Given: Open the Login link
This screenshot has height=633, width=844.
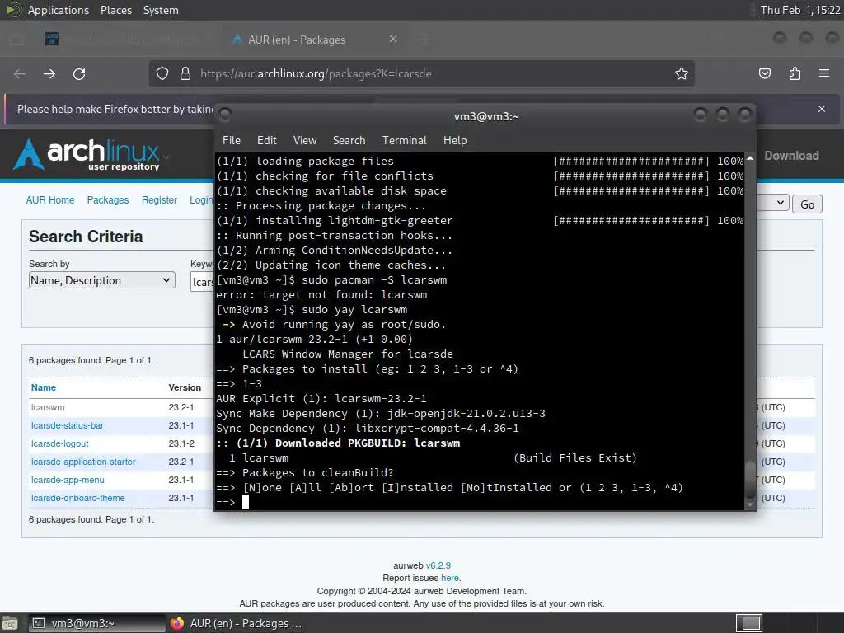Looking at the screenshot, I should [x=201, y=200].
